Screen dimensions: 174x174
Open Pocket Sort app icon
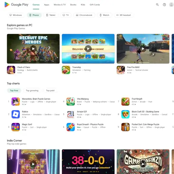click(125, 127)
